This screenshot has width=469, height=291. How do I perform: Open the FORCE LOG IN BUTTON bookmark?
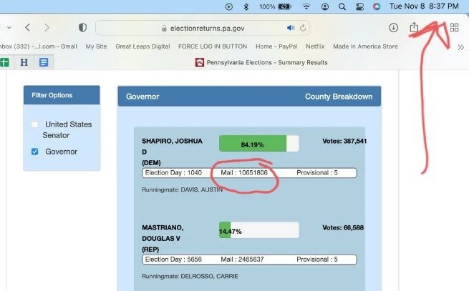tap(213, 46)
